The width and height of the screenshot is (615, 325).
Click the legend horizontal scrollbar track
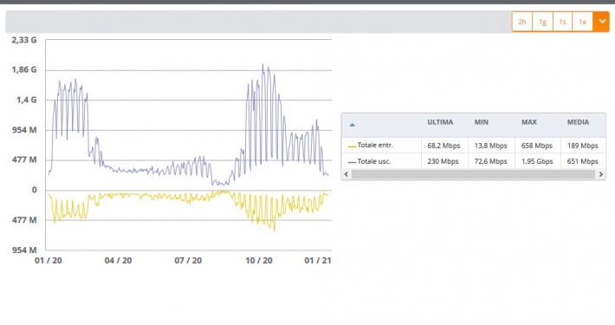click(474, 174)
